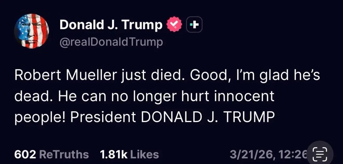
Task: Show the 1.81k Likes list
Action: point(129,155)
